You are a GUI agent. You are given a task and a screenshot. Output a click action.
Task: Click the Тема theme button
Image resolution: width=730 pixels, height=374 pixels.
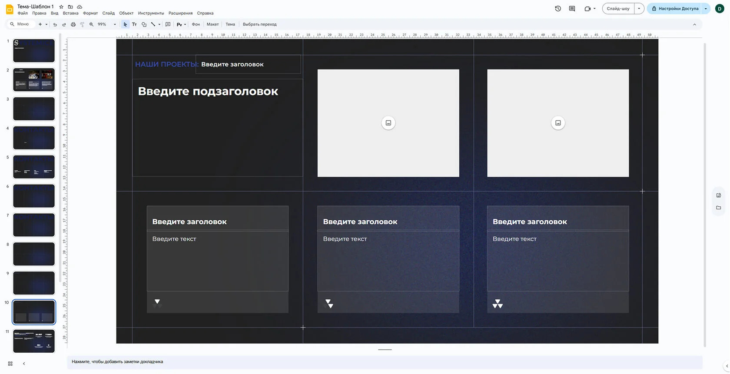[230, 24]
